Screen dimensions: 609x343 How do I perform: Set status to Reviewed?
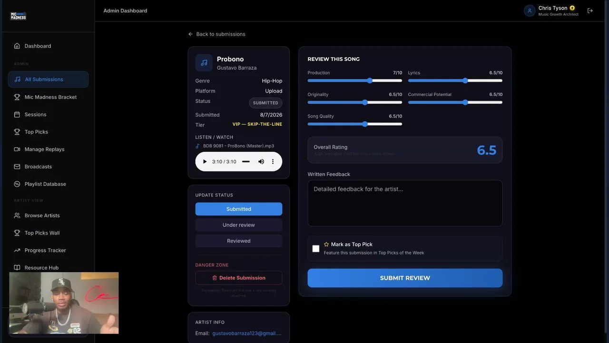tap(239, 241)
